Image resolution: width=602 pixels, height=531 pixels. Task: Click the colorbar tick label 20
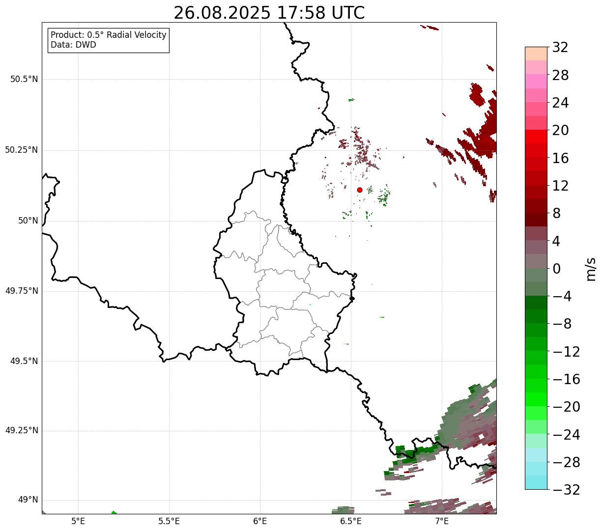[x=560, y=130]
